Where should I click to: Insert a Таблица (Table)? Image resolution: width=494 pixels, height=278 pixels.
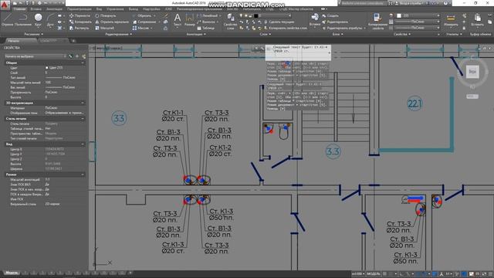206,28
